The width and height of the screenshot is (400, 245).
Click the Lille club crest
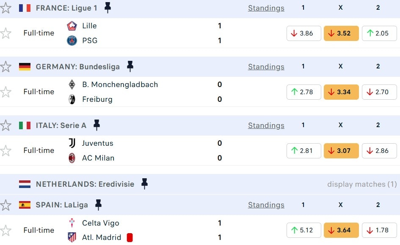[x=72, y=26]
